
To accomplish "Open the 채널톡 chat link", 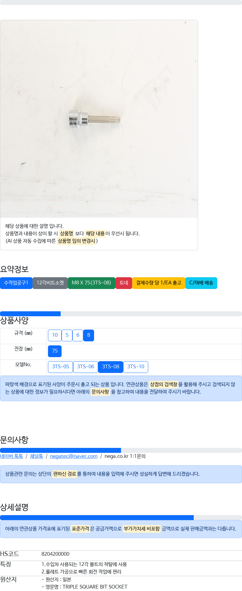I will pyautogui.click(x=37, y=456).
